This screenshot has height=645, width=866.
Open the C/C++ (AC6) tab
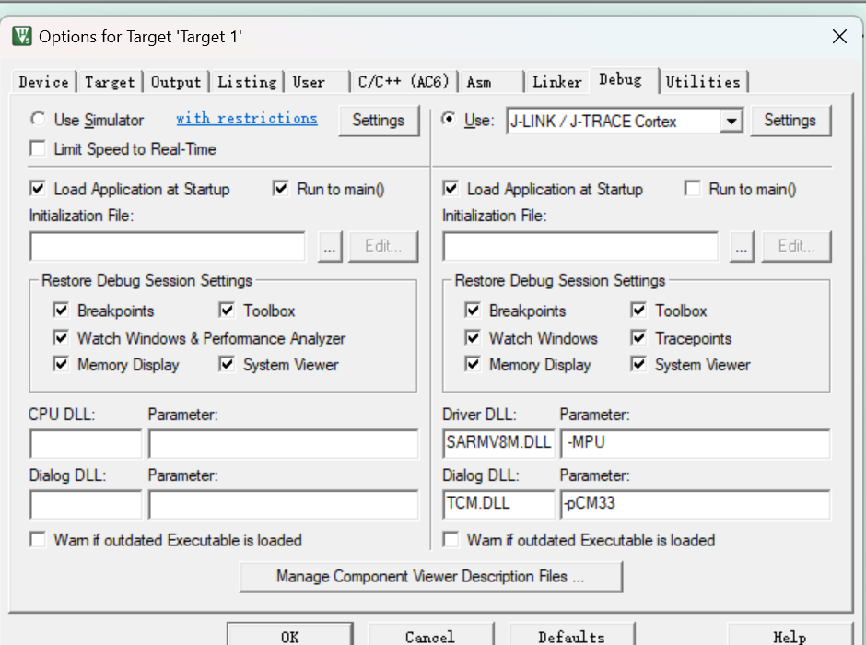(404, 82)
